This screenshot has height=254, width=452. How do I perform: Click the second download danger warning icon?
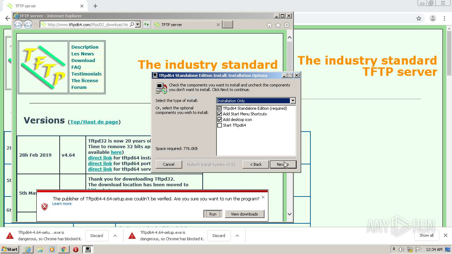132,236
